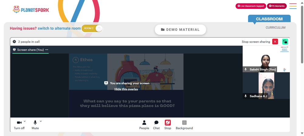The width and height of the screenshot is (304, 136).
Task: Click 'Stop screen sharing' label
Action: pos(256,42)
